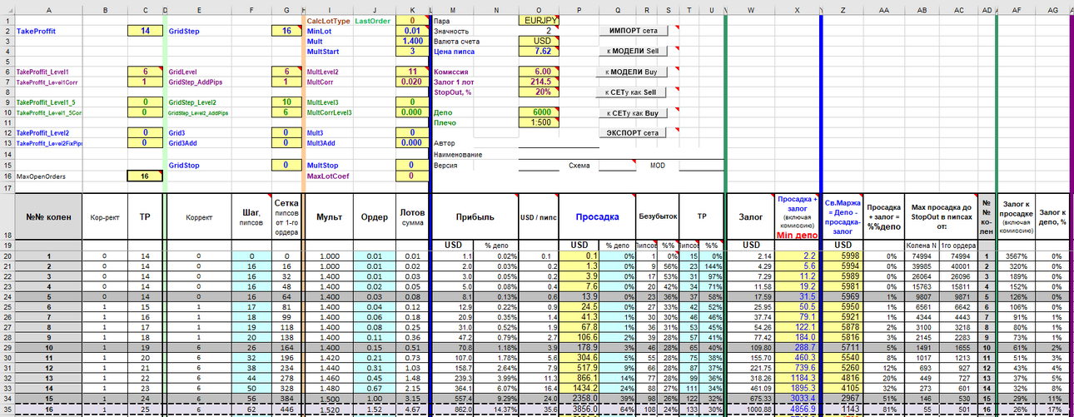1074x417 pixels.
Task: Select the MultCorr value cell 0.020
Action: (x=410, y=82)
